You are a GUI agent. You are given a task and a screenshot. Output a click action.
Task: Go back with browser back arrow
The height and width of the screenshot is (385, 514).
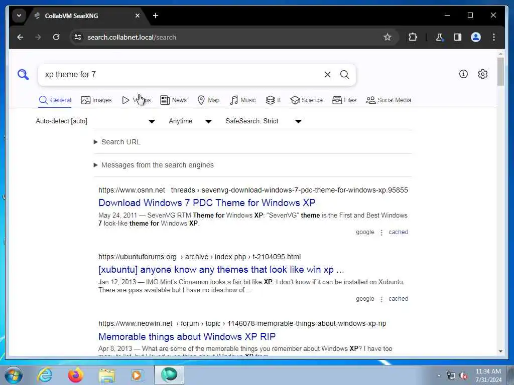tap(20, 37)
